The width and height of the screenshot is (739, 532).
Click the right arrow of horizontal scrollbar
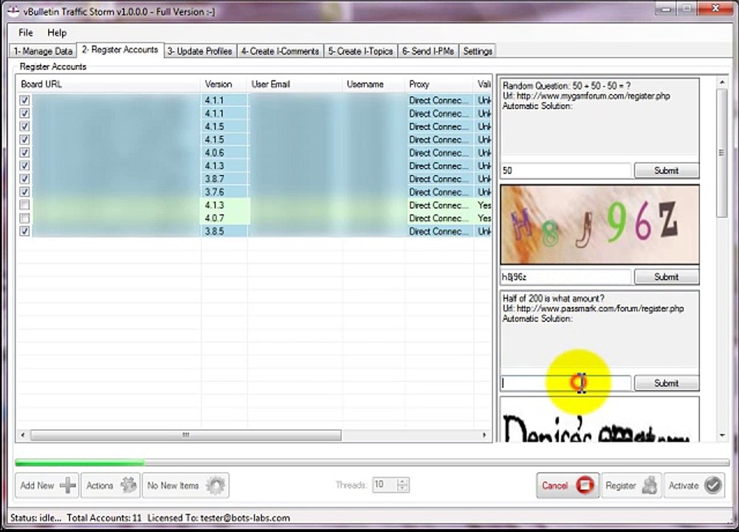484,435
